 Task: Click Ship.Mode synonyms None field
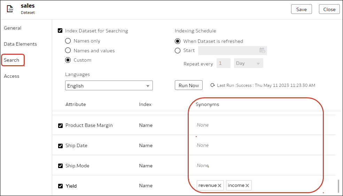[203, 165]
